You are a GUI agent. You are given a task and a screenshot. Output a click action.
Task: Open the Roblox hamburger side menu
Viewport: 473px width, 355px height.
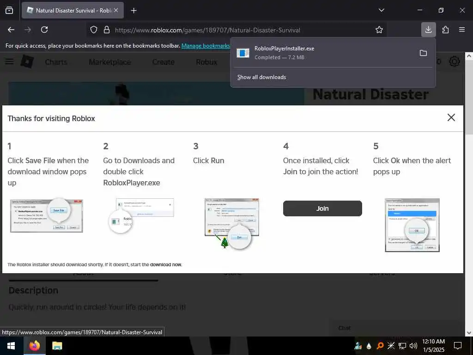click(9, 61)
